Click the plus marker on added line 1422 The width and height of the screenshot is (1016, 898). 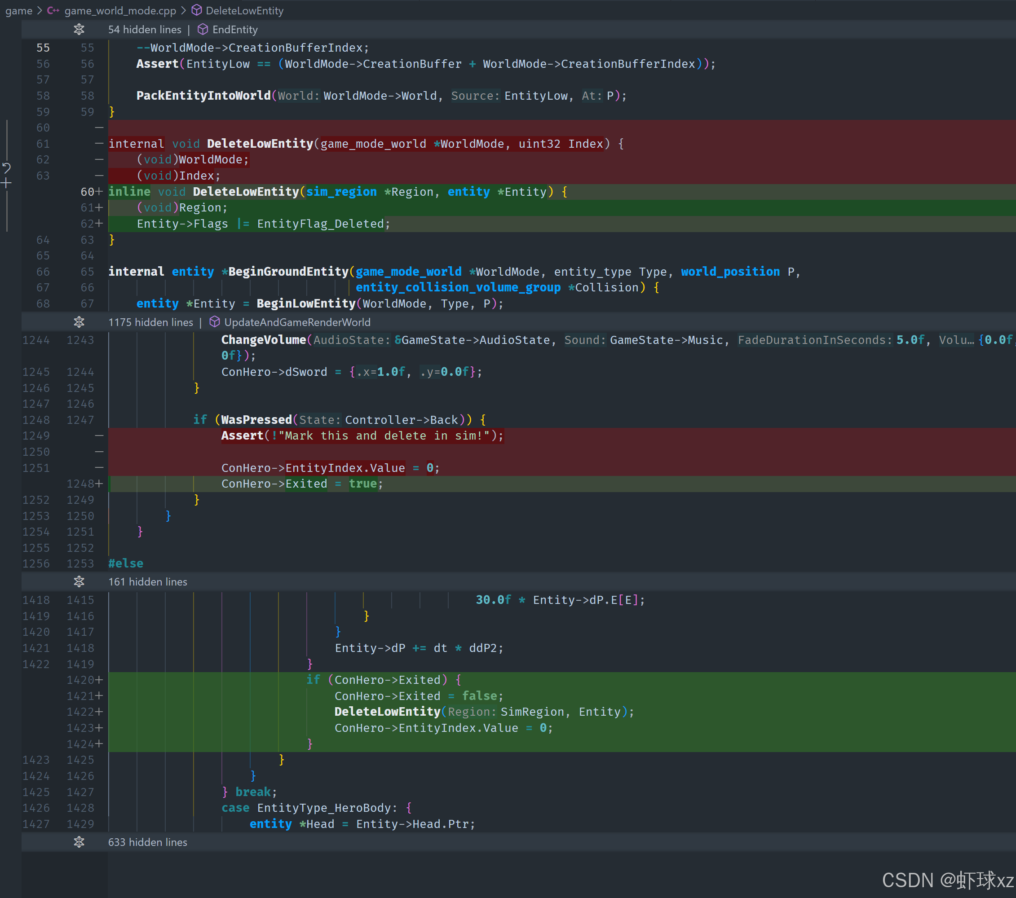pos(99,712)
